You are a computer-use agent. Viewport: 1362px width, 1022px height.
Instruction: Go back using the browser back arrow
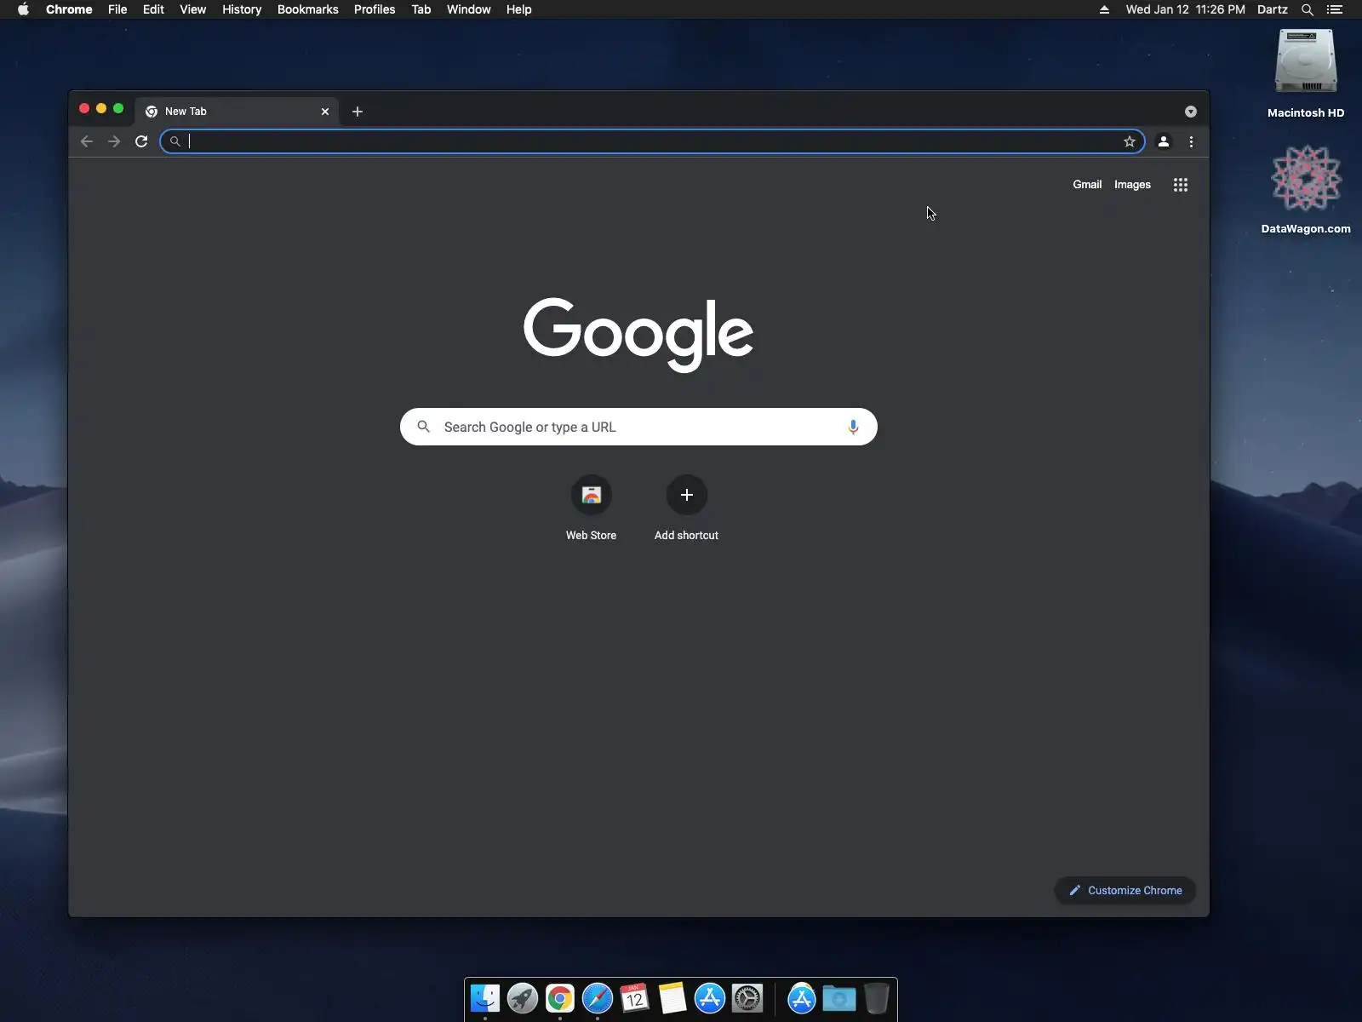pyautogui.click(x=86, y=141)
